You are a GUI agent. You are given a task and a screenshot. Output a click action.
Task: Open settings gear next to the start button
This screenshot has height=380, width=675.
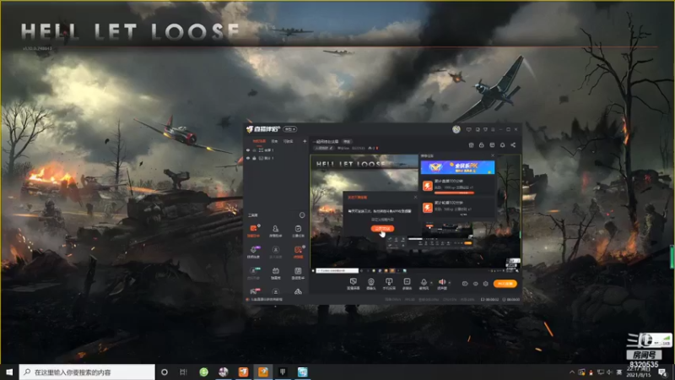[x=486, y=284]
